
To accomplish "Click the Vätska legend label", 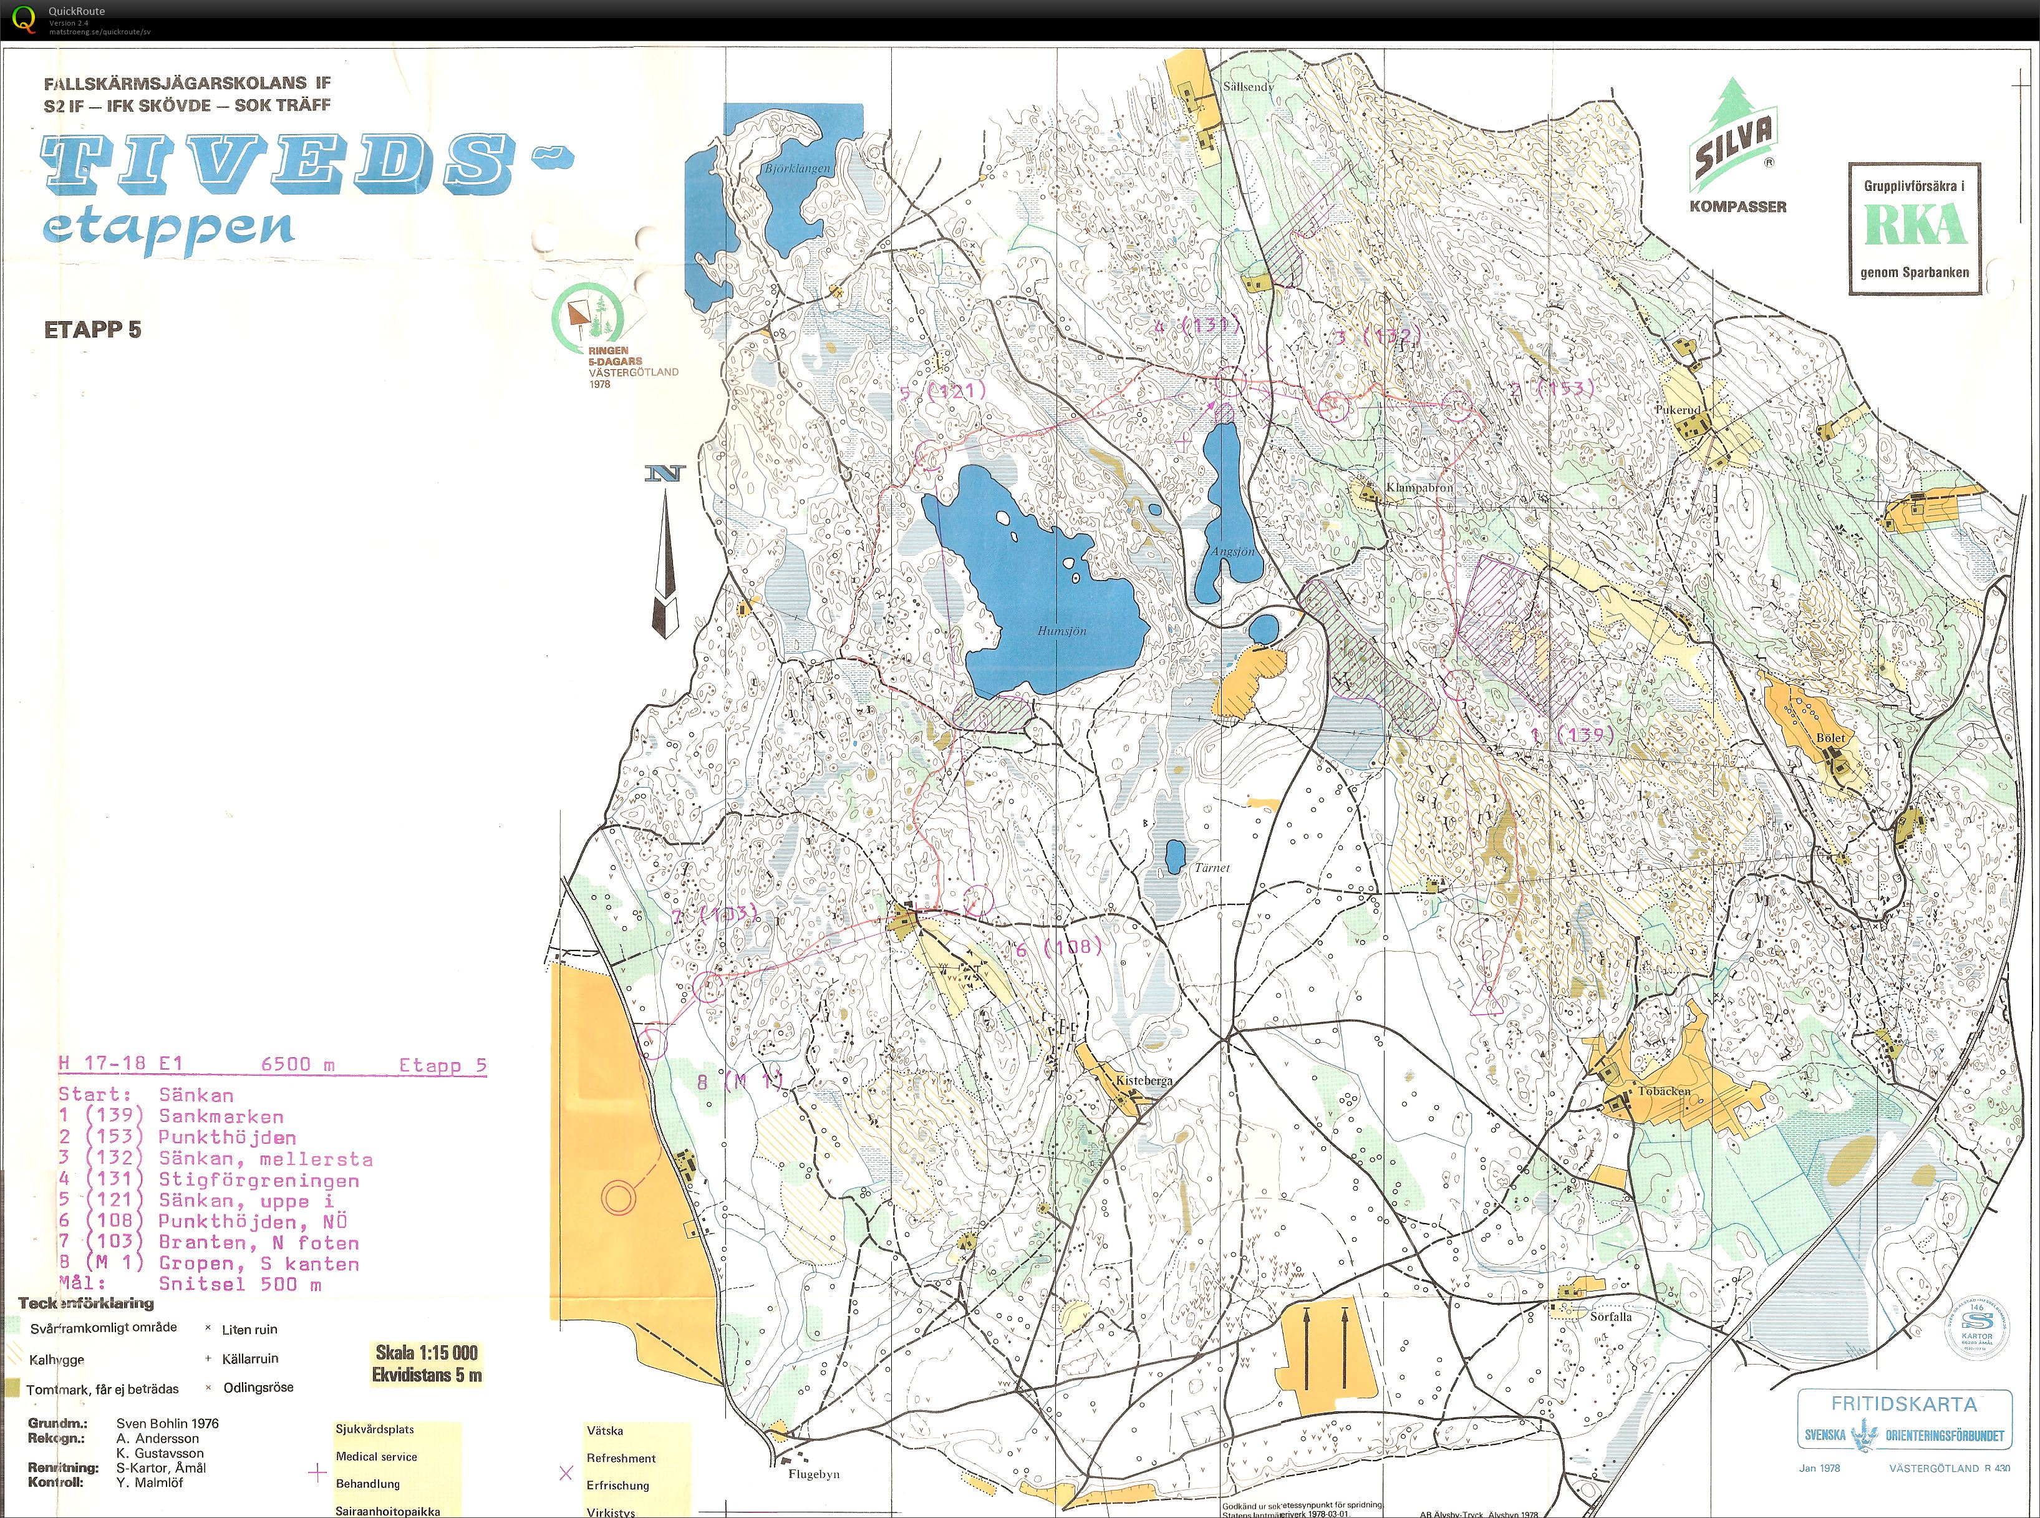I will click(x=605, y=1431).
